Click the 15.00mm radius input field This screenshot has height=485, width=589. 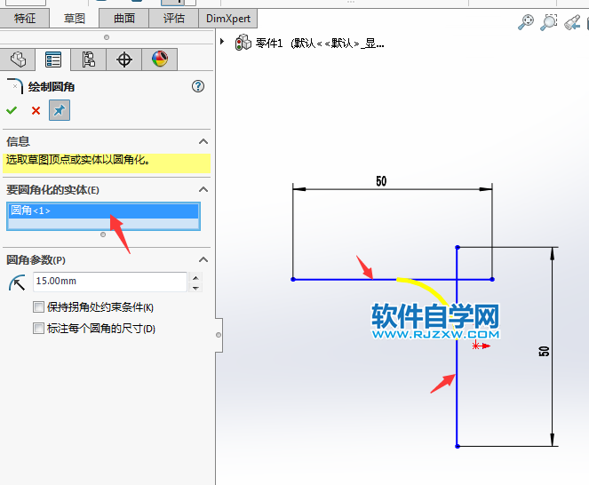[x=109, y=282]
